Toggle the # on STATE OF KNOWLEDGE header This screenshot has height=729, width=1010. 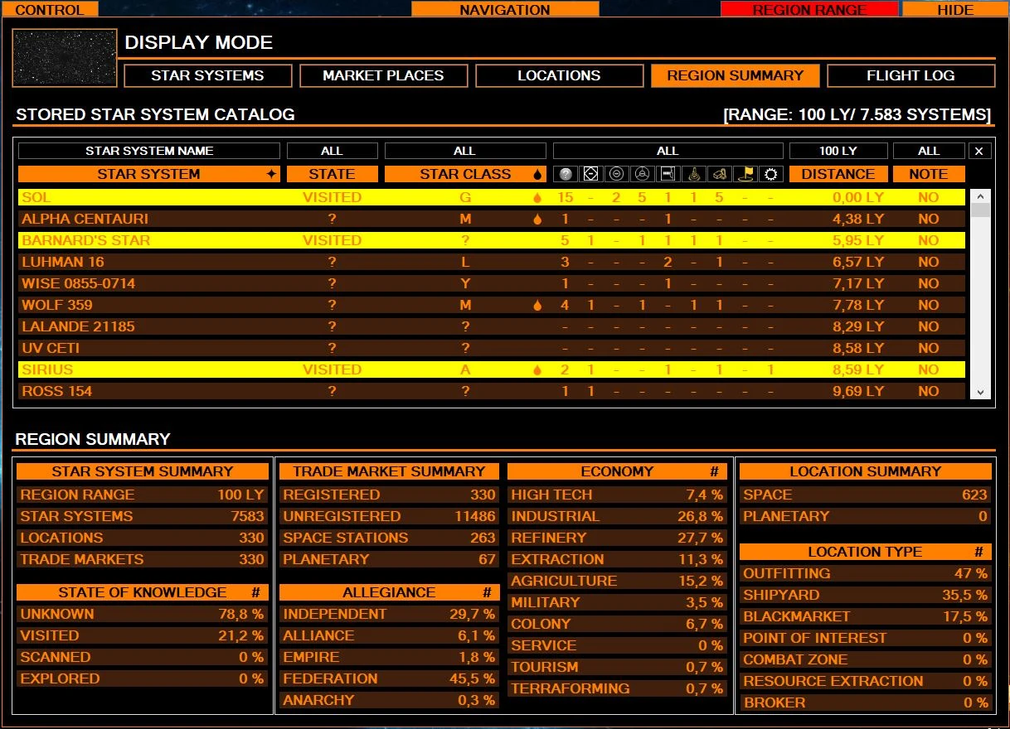255,592
